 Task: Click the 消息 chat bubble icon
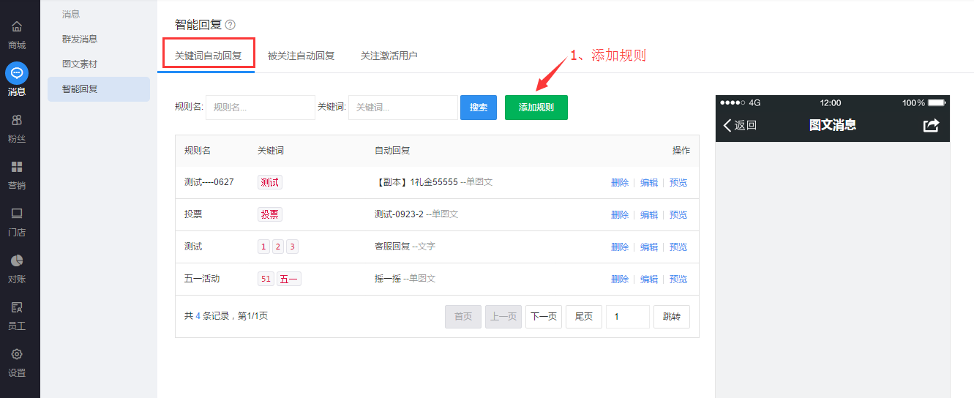(17, 73)
